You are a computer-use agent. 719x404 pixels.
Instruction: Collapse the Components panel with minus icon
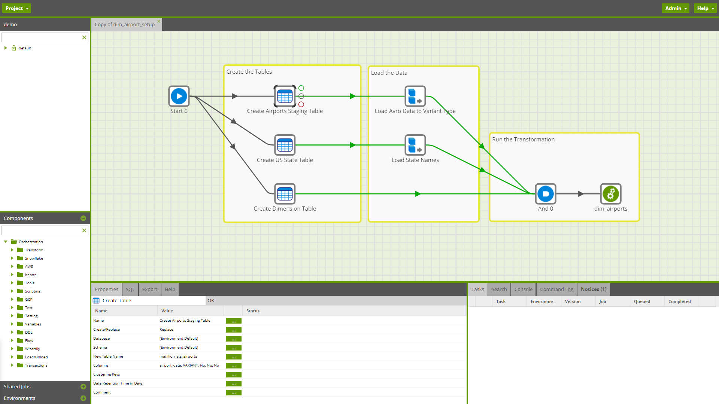click(x=83, y=218)
